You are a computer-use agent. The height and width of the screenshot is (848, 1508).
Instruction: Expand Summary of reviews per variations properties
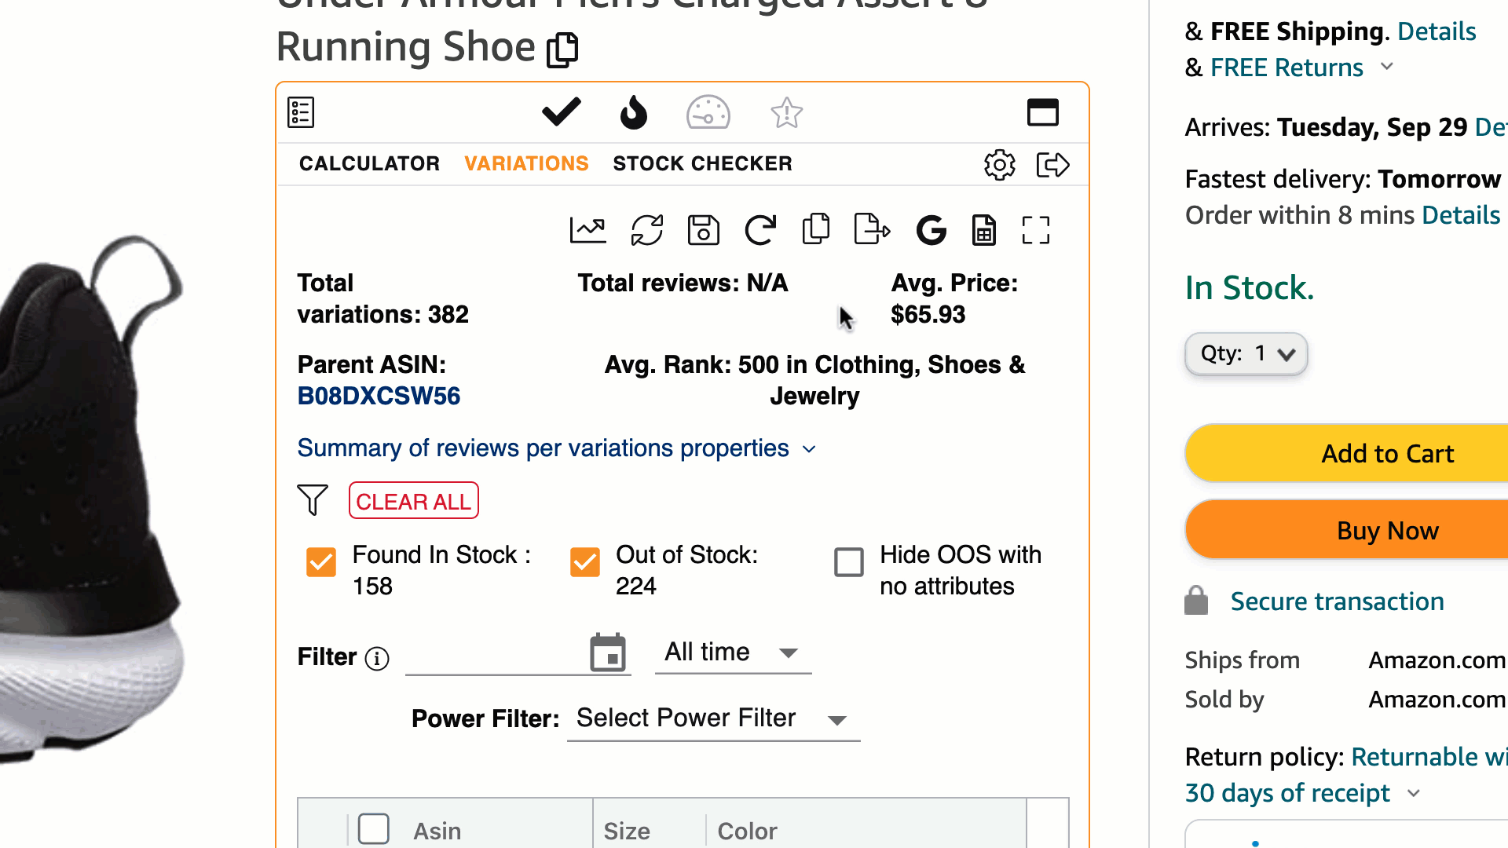[557, 448]
